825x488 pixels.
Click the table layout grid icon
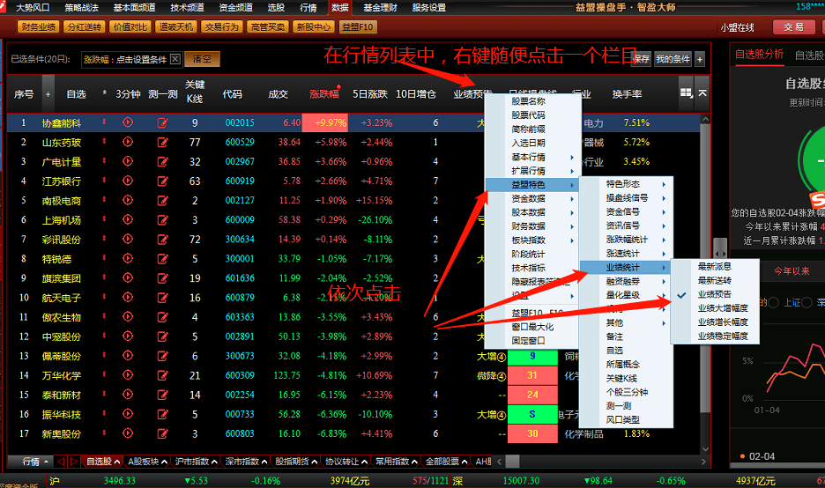(686, 93)
